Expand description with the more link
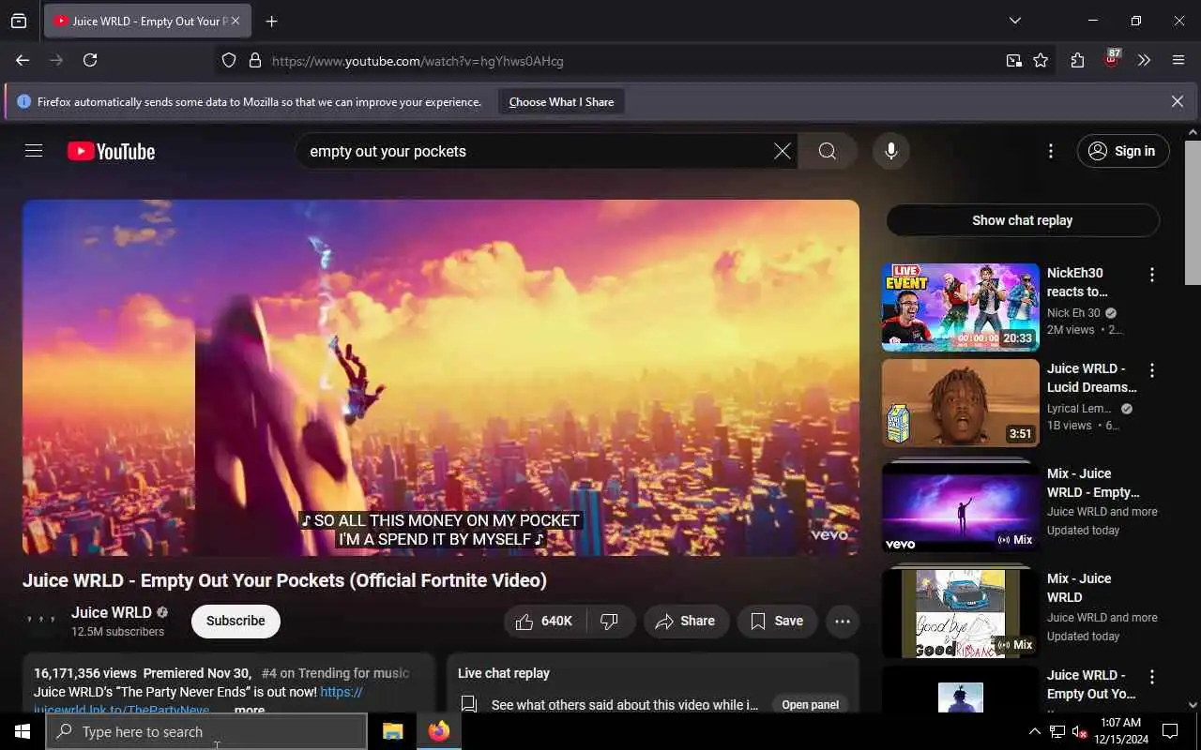The width and height of the screenshot is (1201, 750). point(249,710)
